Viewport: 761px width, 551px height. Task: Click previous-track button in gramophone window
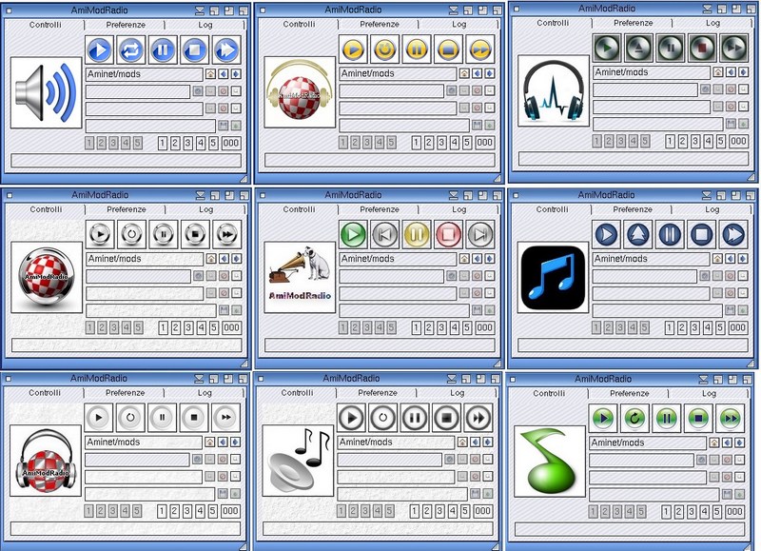click(384, 234)
